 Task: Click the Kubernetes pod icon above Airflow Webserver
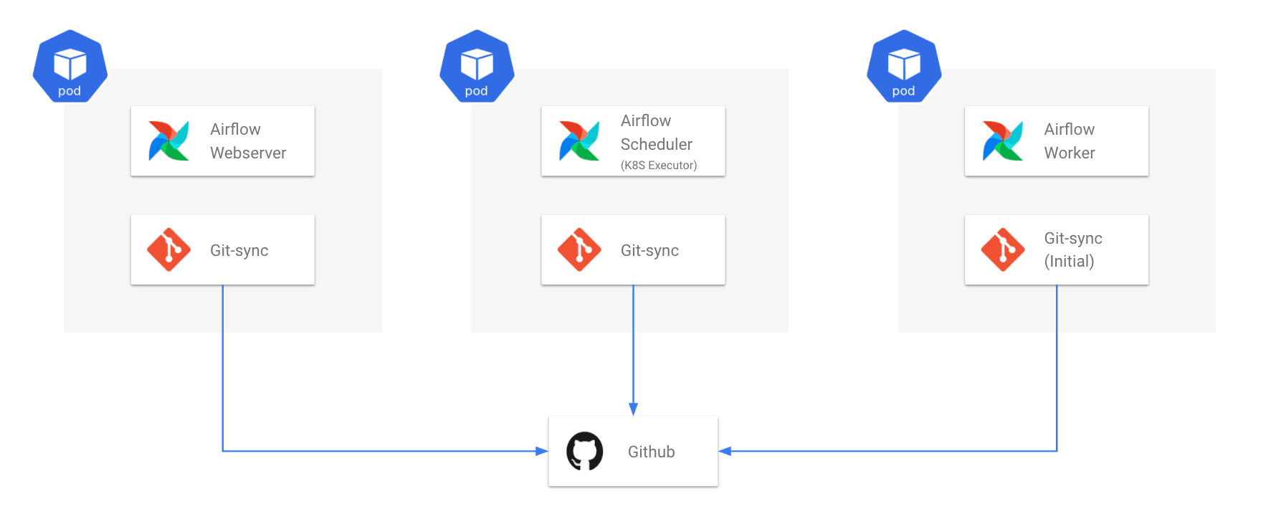click(x=70, y=66)
